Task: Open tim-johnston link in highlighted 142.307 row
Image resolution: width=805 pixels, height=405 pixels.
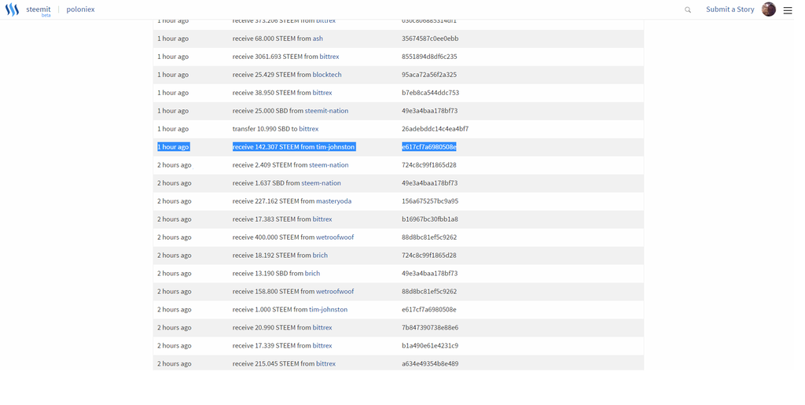Action: 335,147
